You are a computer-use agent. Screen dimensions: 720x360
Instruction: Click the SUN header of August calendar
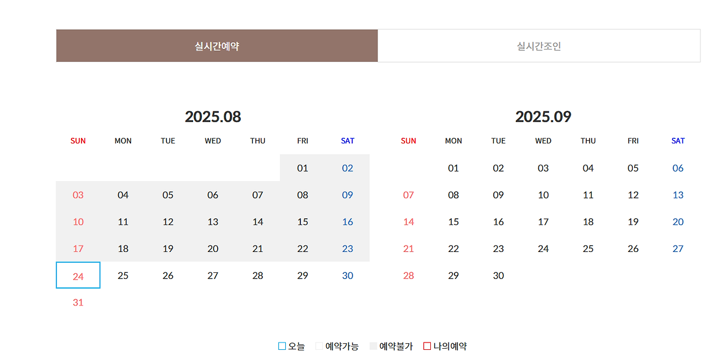tap(78, 141)
